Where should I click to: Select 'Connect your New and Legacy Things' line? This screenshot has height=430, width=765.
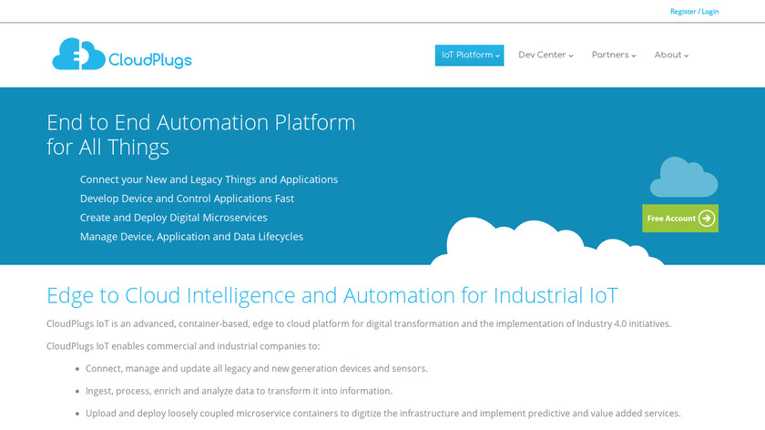(209, 179)
